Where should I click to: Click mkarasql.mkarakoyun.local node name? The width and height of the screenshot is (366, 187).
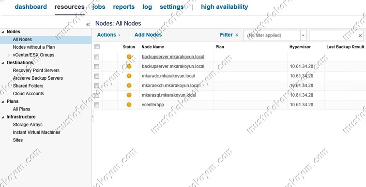[169, 95]
